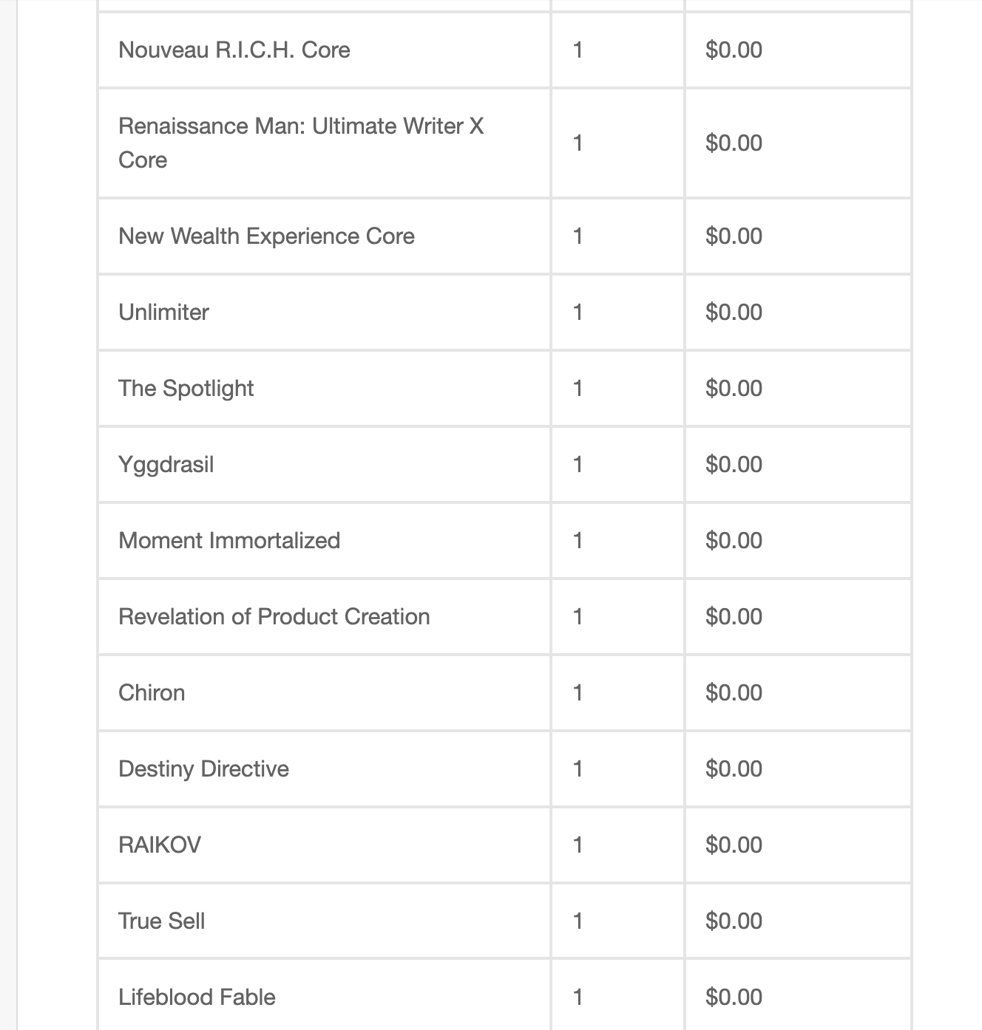This screenshot has height=1030, width=982.
Task: Click the Destiny Directive item
Action: 203,768
